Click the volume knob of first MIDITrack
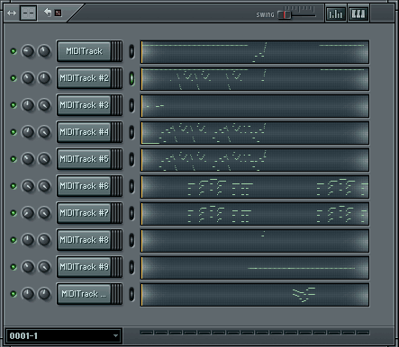 (44, 51)
